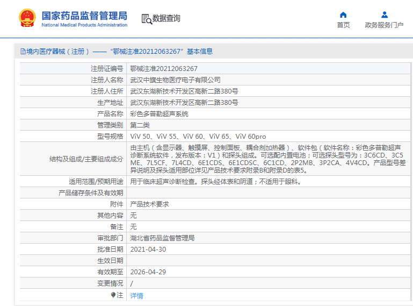Open the 详情 details link

(137, 295)
